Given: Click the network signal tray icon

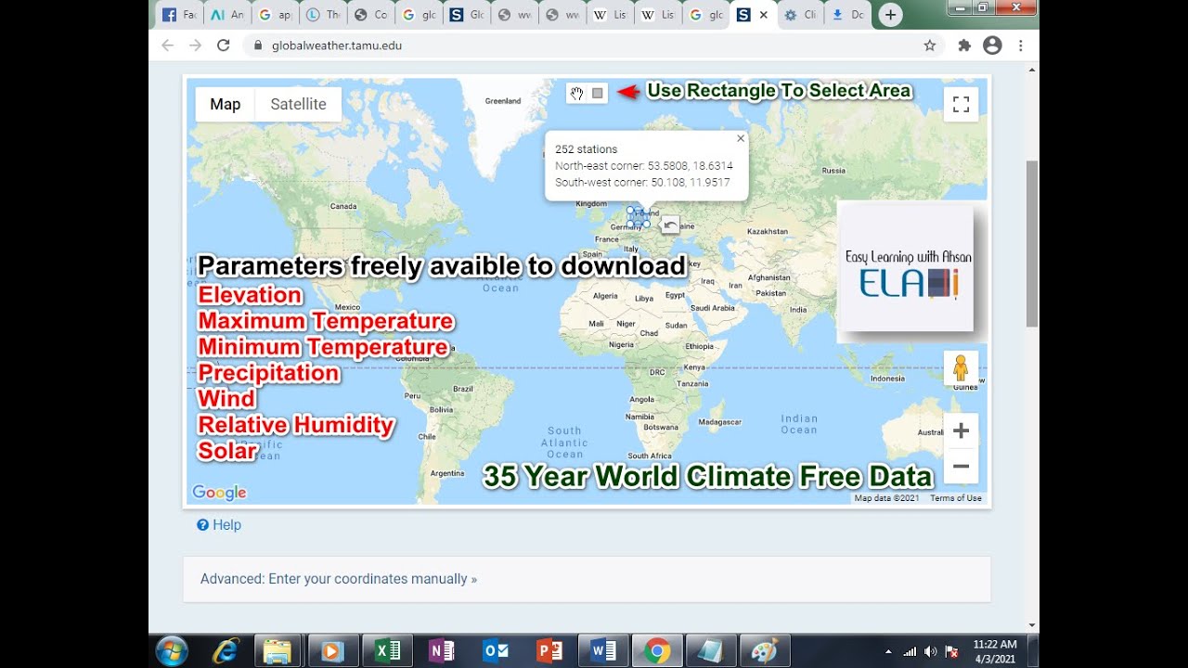Looking at the screenshot, I should (x=910, y=651).
